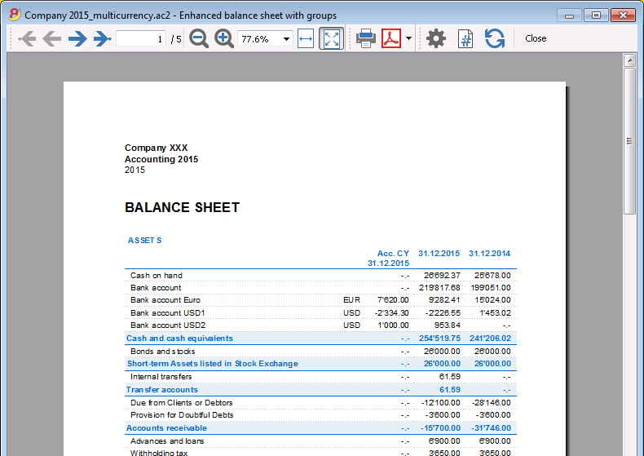Click the page number input field
The image size is (644, 456).
point(141,38)
